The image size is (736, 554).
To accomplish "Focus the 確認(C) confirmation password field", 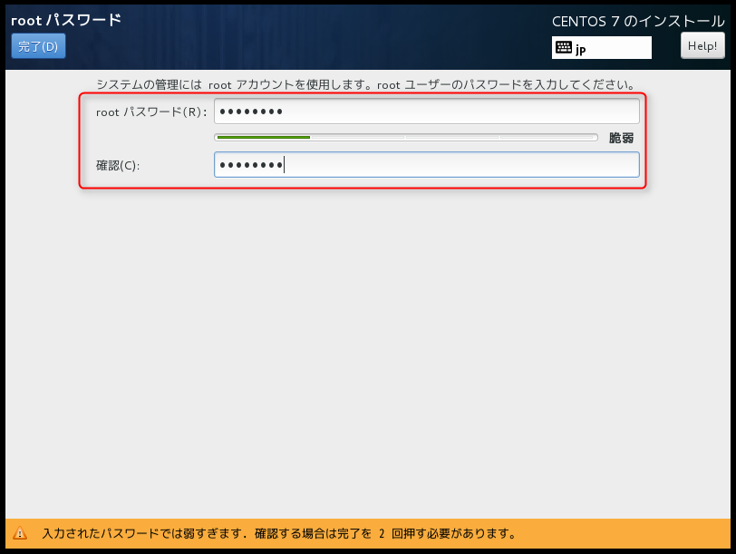I will [x=426, y=164].
